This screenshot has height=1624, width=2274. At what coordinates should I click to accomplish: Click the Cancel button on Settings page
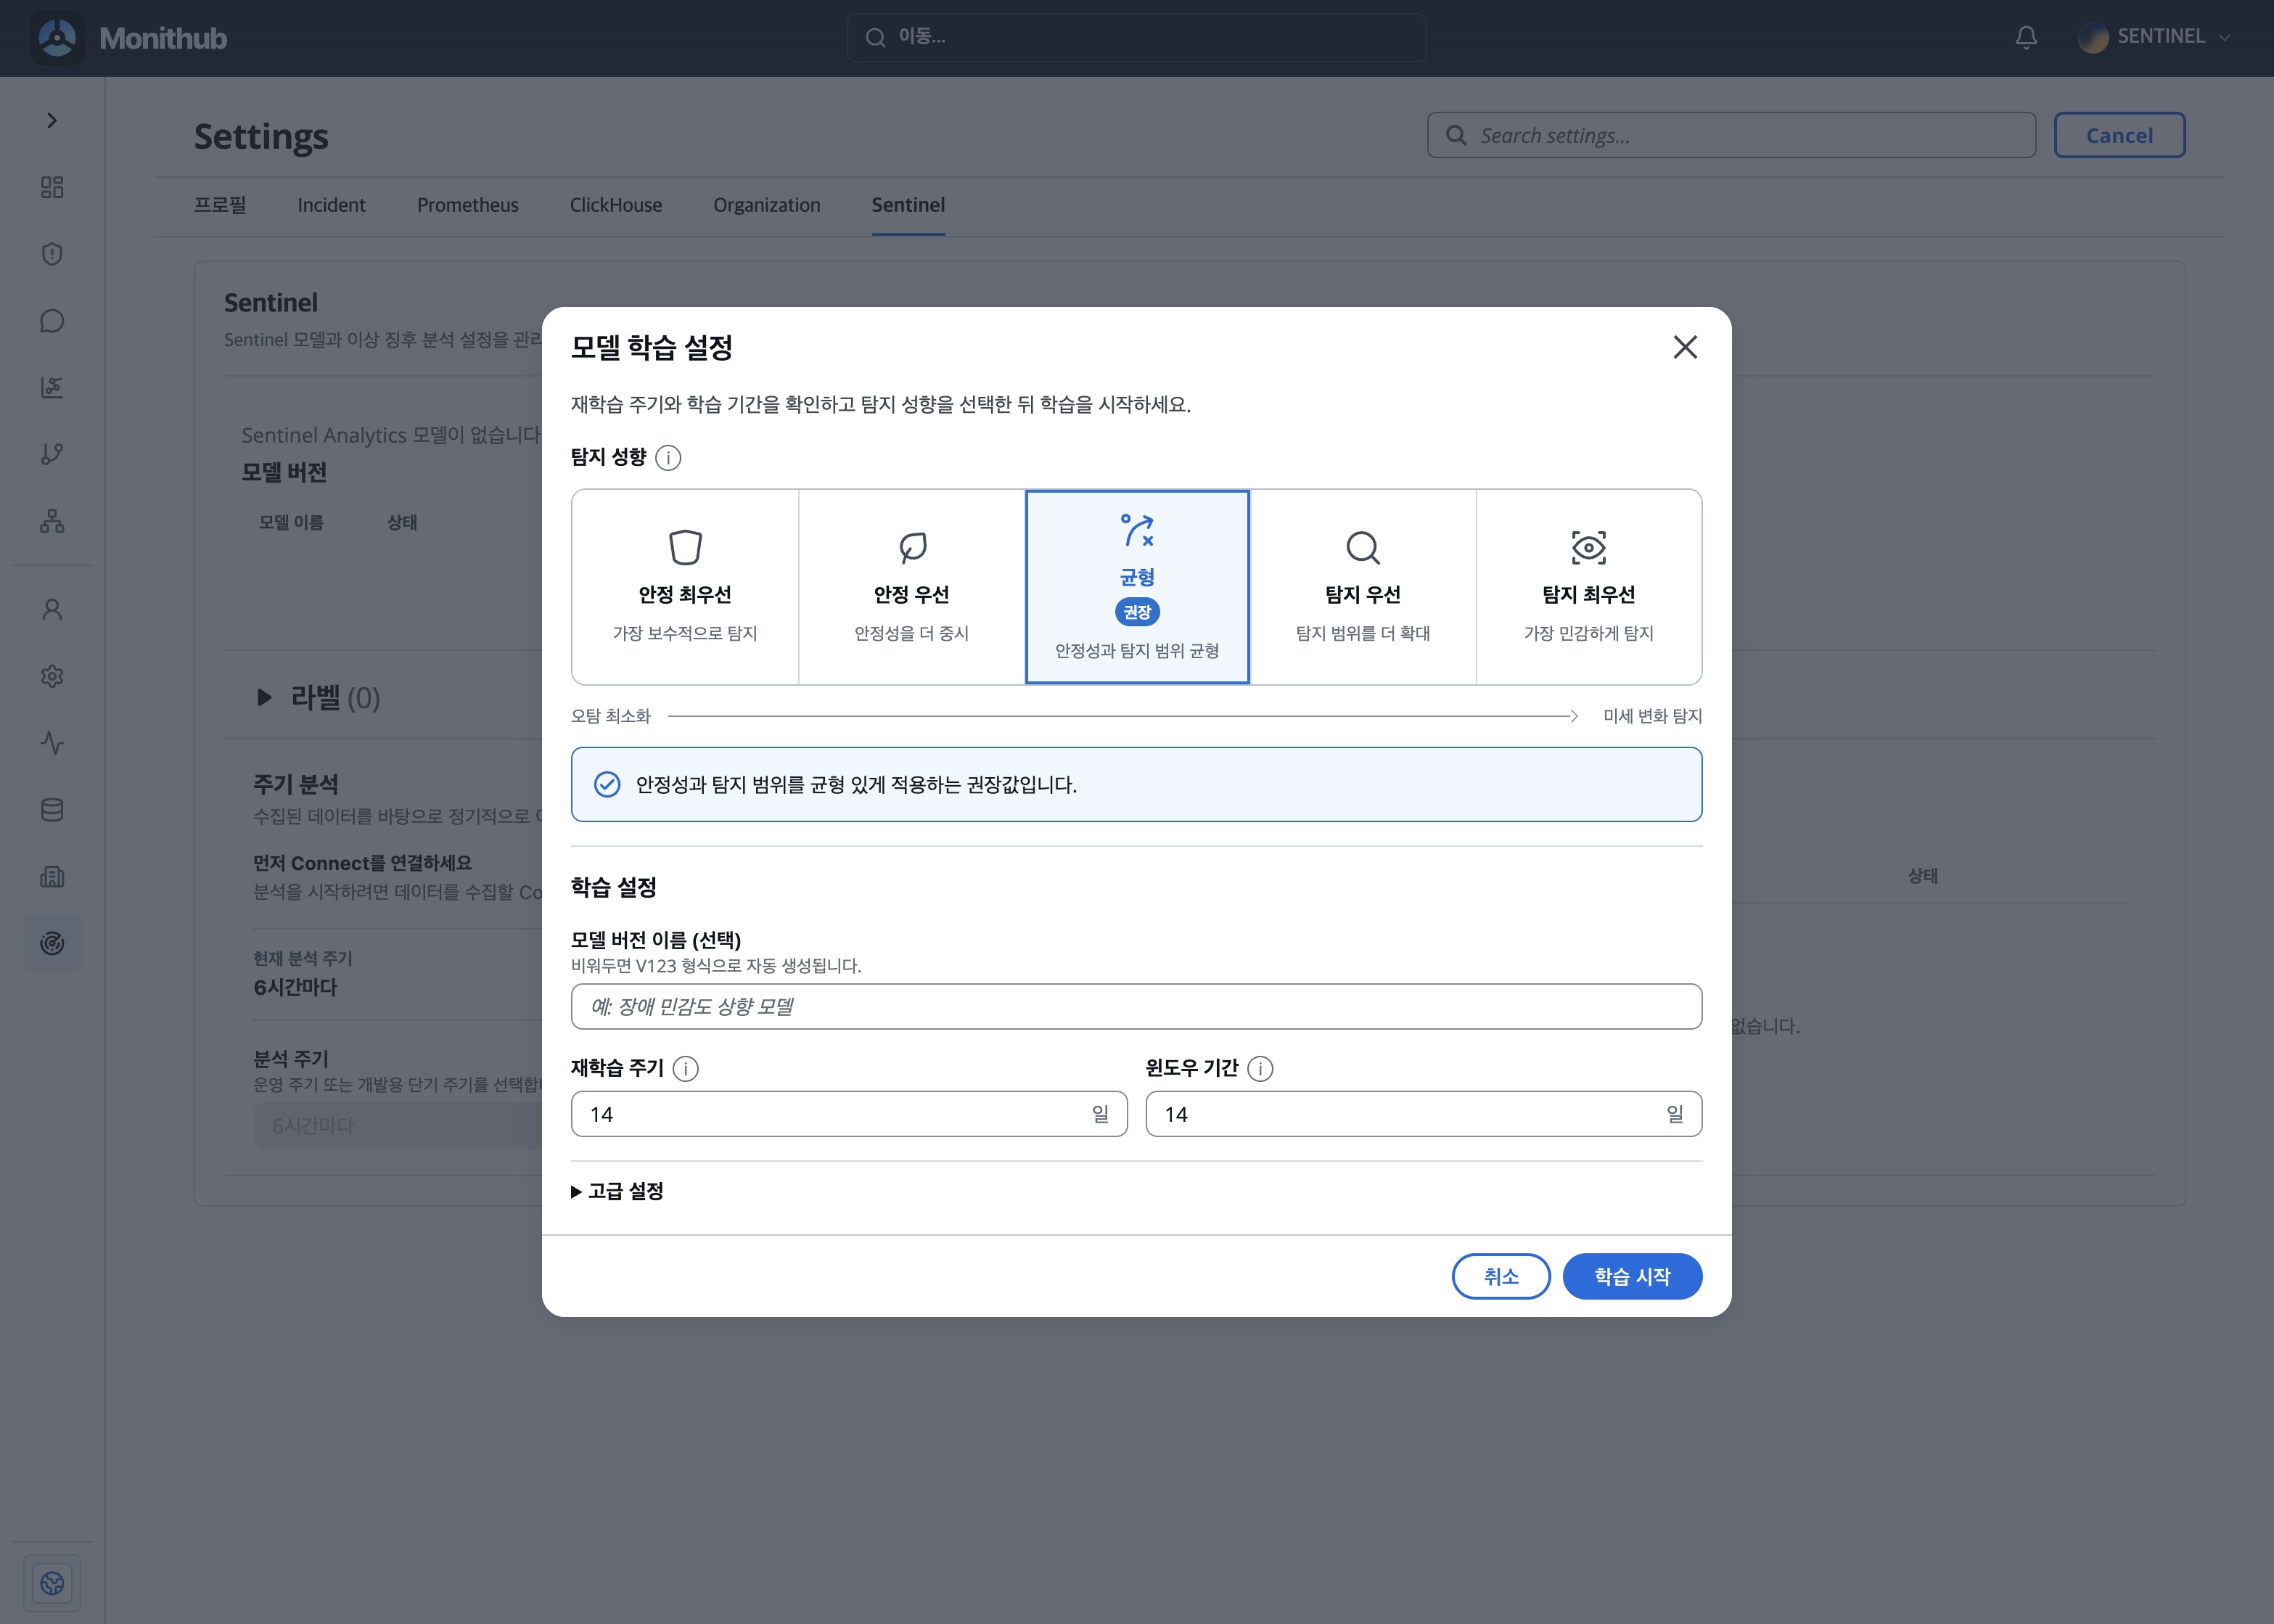point(2119,135)
